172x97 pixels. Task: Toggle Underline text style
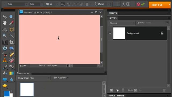[77, 4]
